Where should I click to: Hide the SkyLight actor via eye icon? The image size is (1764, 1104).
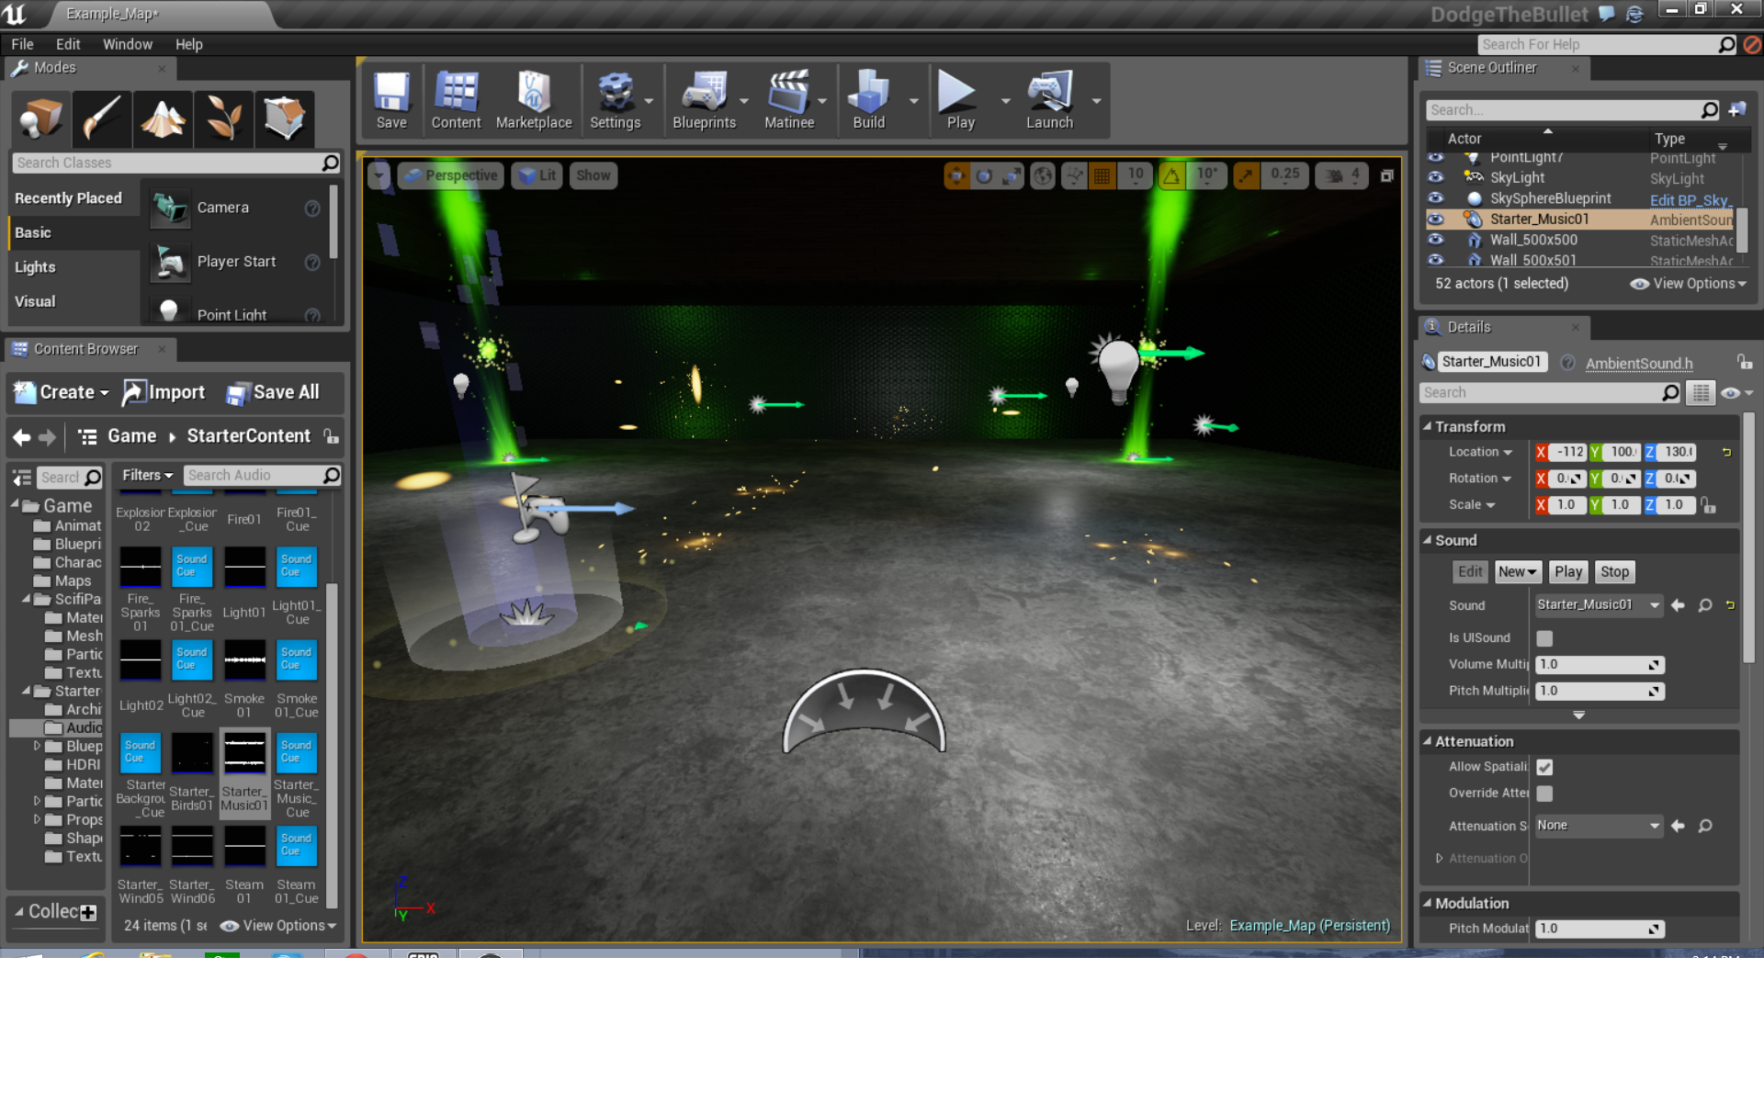(x=1436, y=177)
